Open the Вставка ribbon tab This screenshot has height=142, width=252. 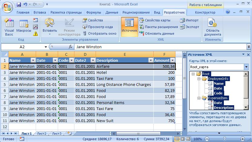pyautogui.click(x=40, y=12)
